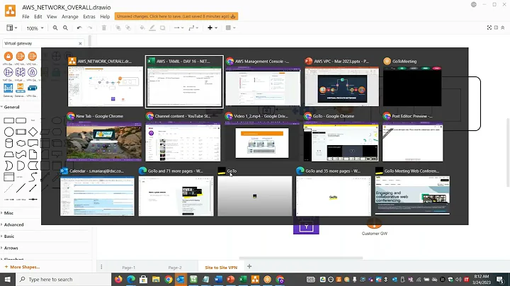The width and height of the screenshot is (510, 286).
Task: Click the To Back icon
Action: [x=128, y=28]
